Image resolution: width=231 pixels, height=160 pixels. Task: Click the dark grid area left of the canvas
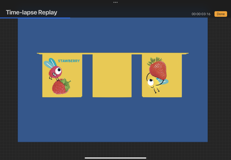pyautogui.click(x=9, y=86)
